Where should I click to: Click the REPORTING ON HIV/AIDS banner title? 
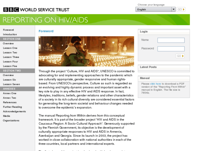pyautogui.click(x=45, y=20)
